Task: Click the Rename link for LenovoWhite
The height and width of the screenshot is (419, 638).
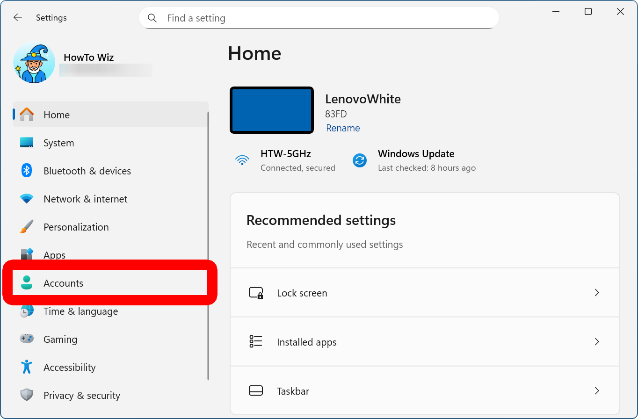Action: point(343,128)
